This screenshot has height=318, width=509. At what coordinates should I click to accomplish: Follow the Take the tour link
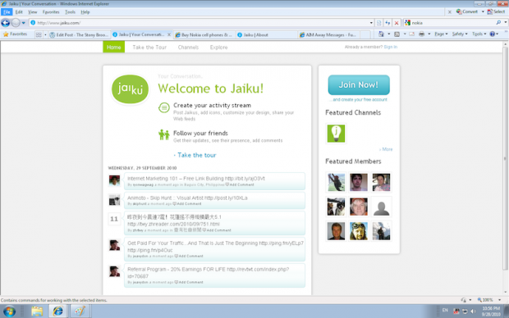tap(196, 155)
